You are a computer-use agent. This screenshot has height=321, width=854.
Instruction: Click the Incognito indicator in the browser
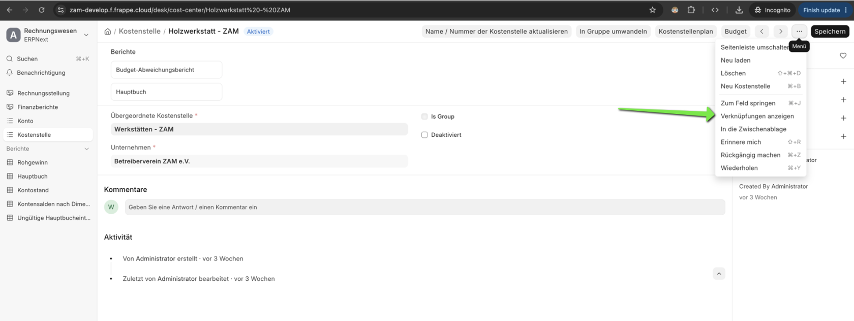coord(772,10)
